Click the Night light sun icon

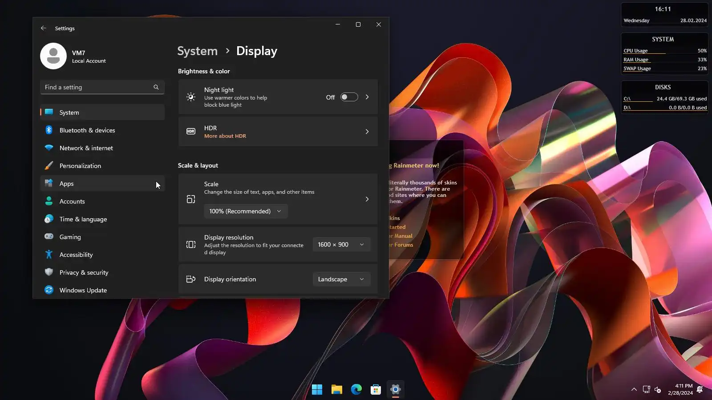191,97
